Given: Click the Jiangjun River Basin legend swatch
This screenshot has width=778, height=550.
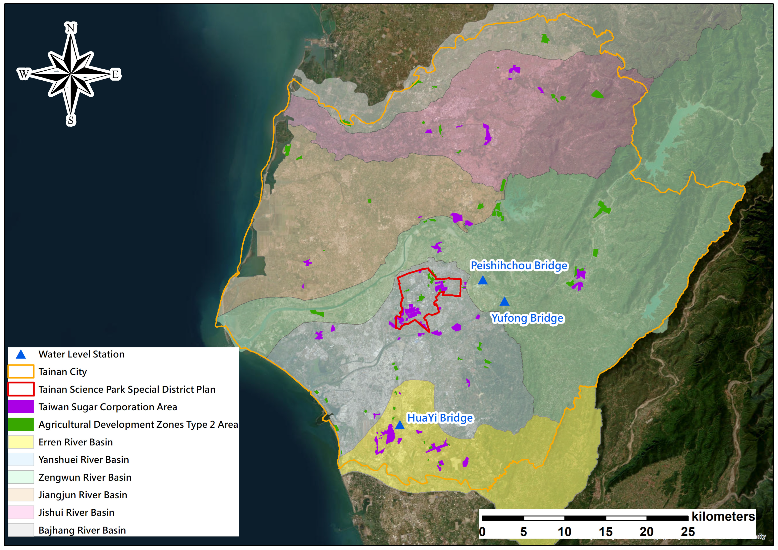Looking at the screenshot, I should 21,495.
